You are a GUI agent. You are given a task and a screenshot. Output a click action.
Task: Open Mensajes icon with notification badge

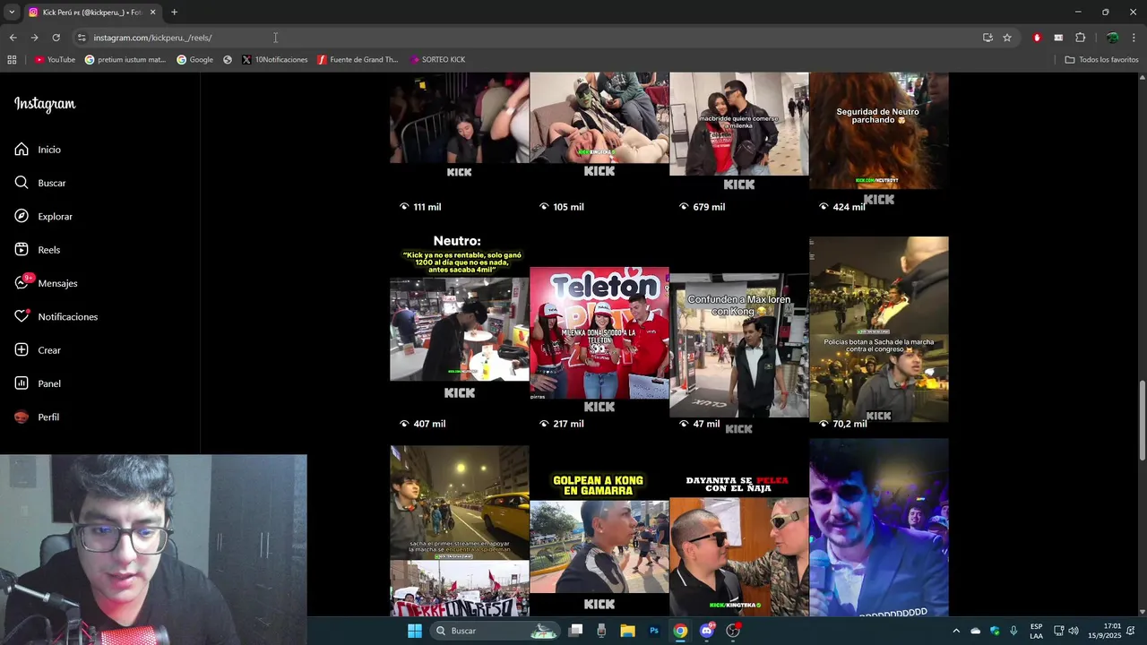pos(22,282)
